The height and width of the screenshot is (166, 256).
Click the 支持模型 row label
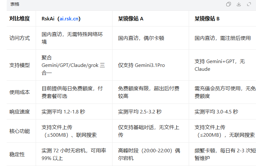tap(19, 65)
